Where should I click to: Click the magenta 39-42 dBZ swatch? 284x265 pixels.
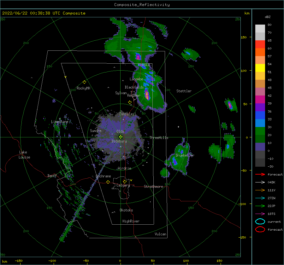click(260, 99)
